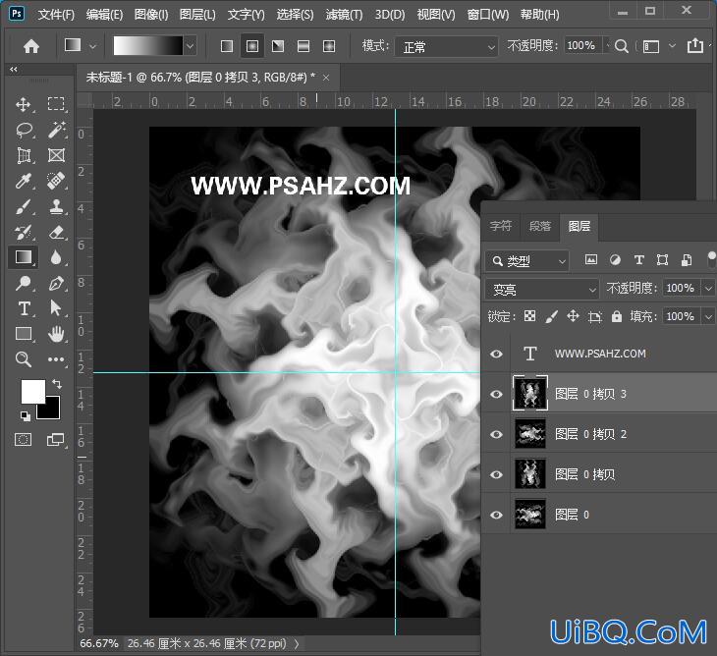Toggle visibility of bottom layer 图层 0

(497, 515)
